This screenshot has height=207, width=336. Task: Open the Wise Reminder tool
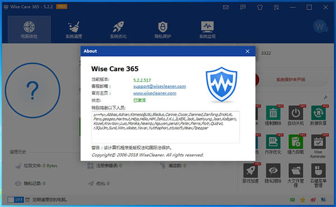[x=318, y=146]
